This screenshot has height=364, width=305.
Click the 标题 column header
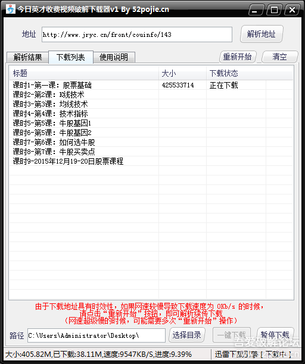84,73
